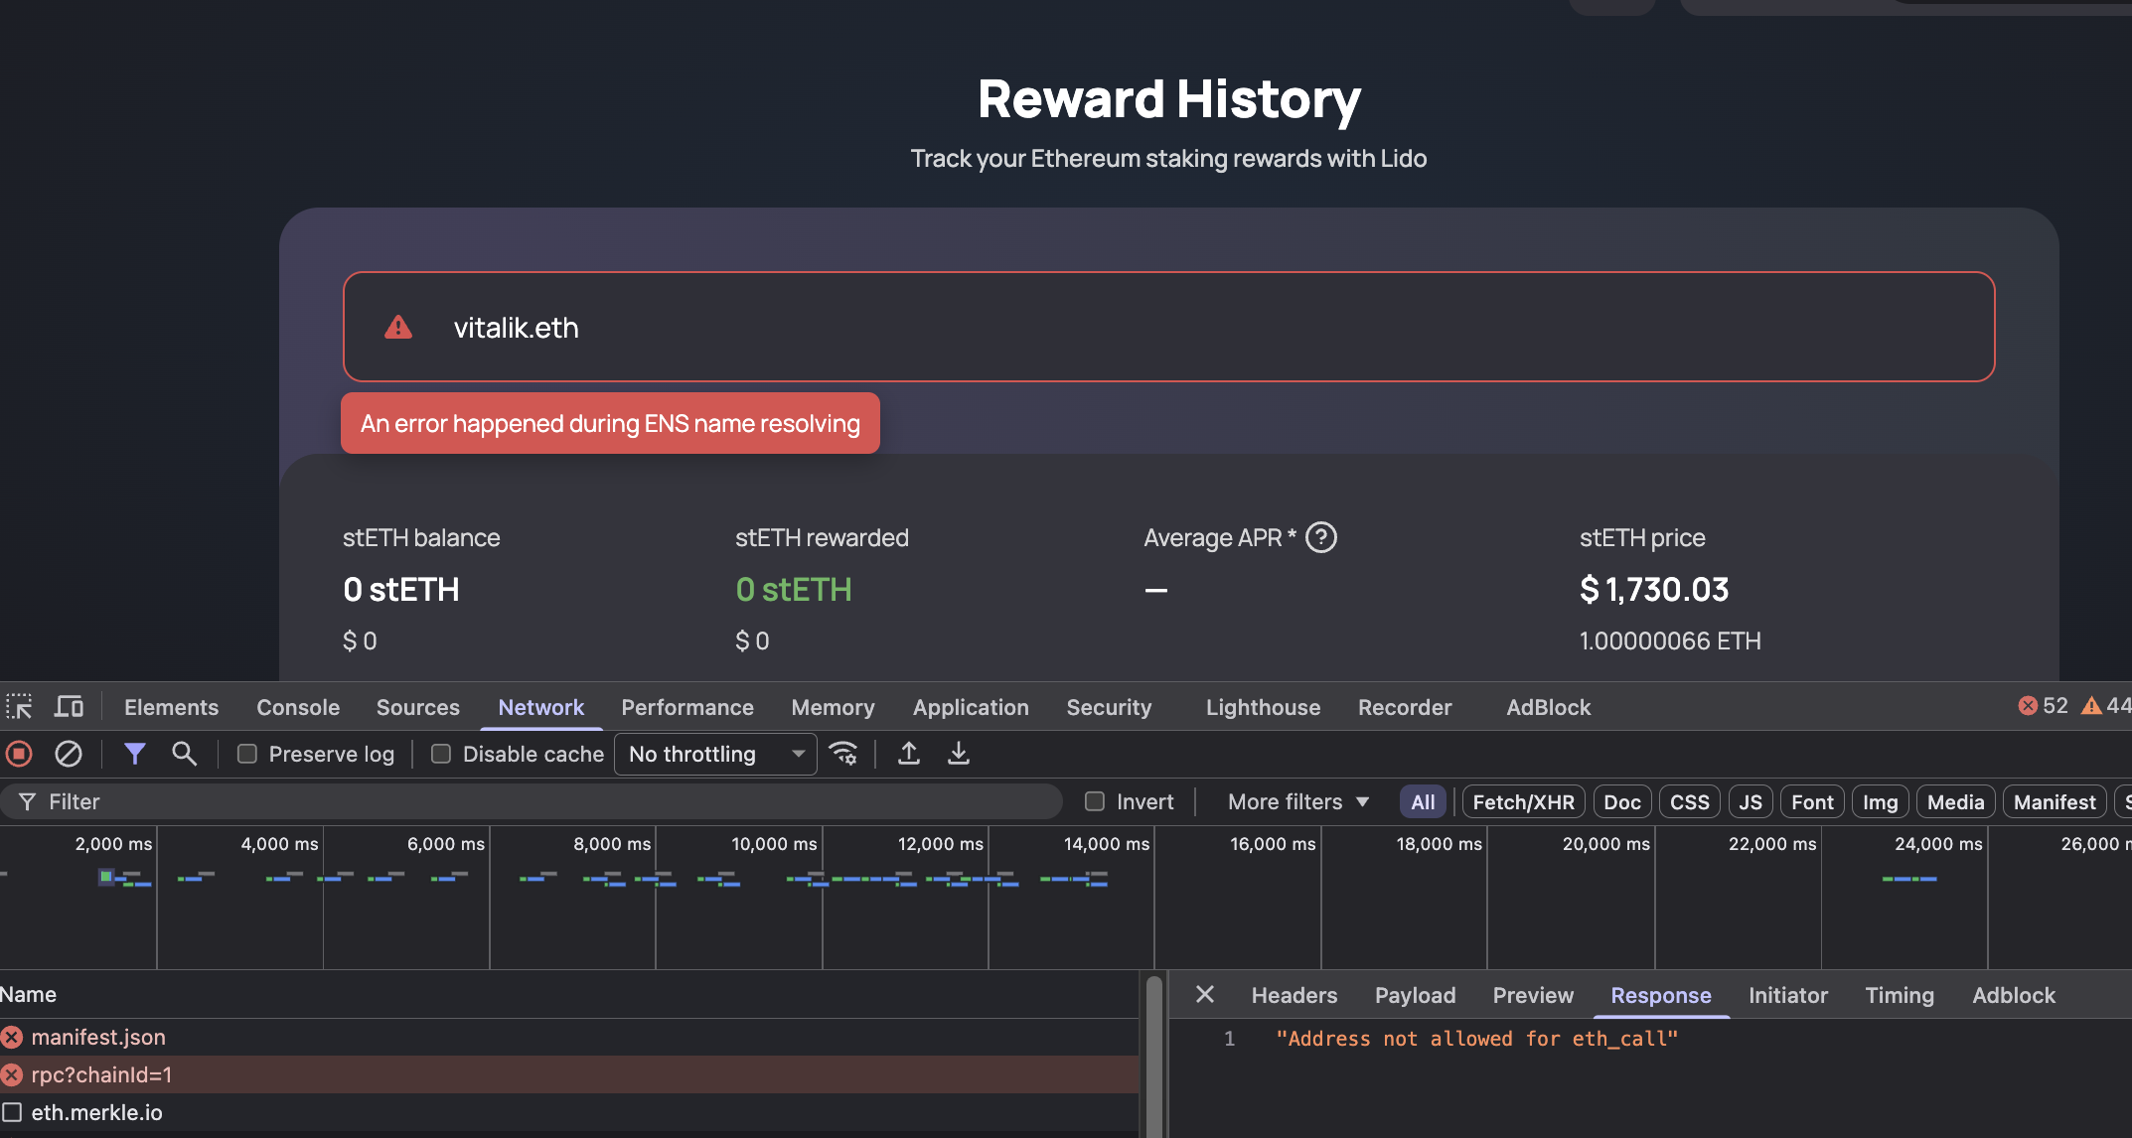Image resolution: width=2132 pixels, height=1138 pixels.
Task: Click the vitalik.eth address input field
Action: [x=1169, y=327]
